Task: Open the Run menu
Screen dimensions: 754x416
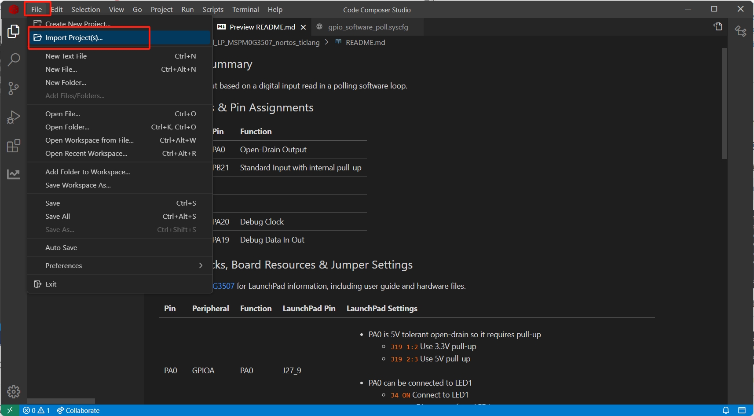Action: click(187, 9)
